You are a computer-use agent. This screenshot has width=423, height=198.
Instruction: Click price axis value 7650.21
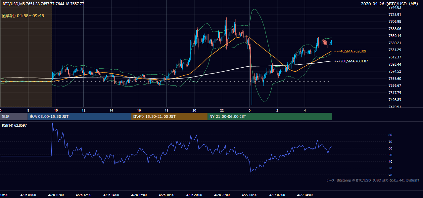coord(395,43)
